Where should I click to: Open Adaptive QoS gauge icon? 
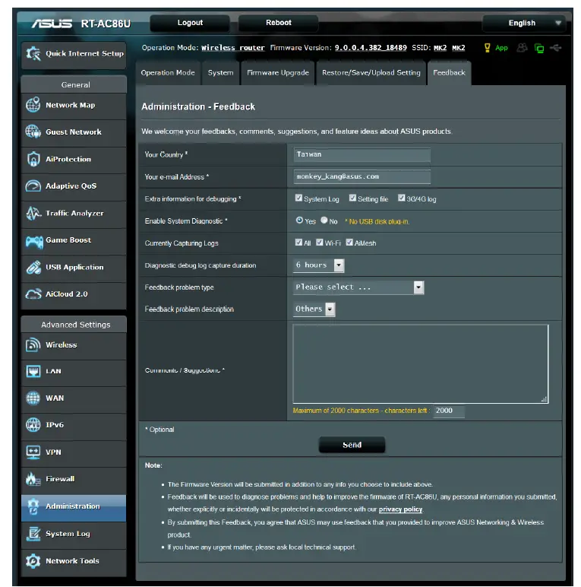(x=33, y=186)
